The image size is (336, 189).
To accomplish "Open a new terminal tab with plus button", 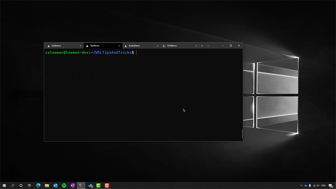I will pyautogui.click(x=202, y=45).
